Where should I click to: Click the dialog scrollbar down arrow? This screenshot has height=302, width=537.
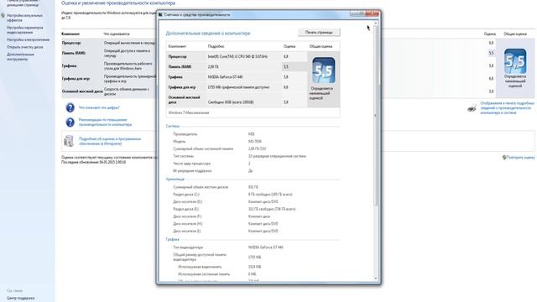(376, 279)
